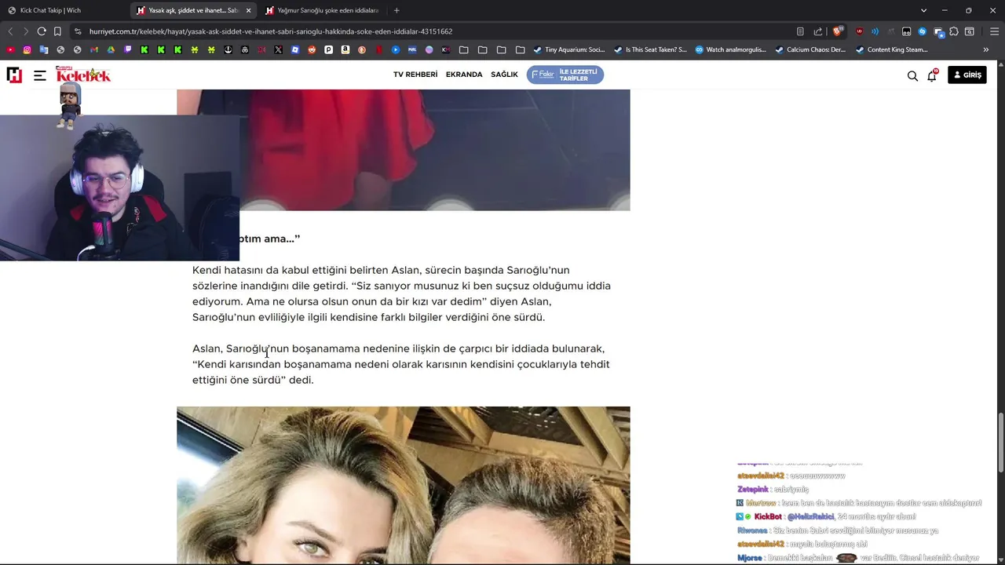Open the Watch analmorgulis bookmark

tap(730, 49)
